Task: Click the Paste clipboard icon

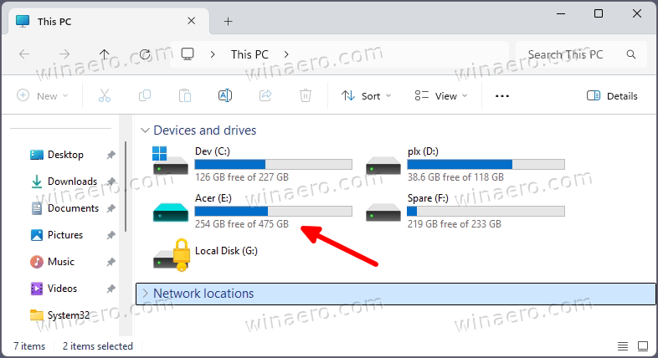Action: pos(185,95)
